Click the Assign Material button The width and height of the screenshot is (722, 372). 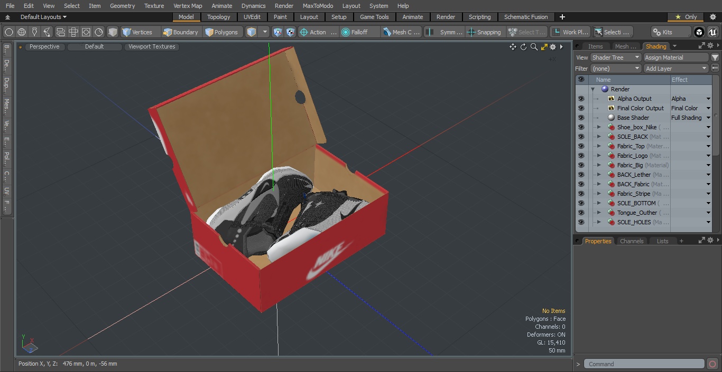coord(676,58)
